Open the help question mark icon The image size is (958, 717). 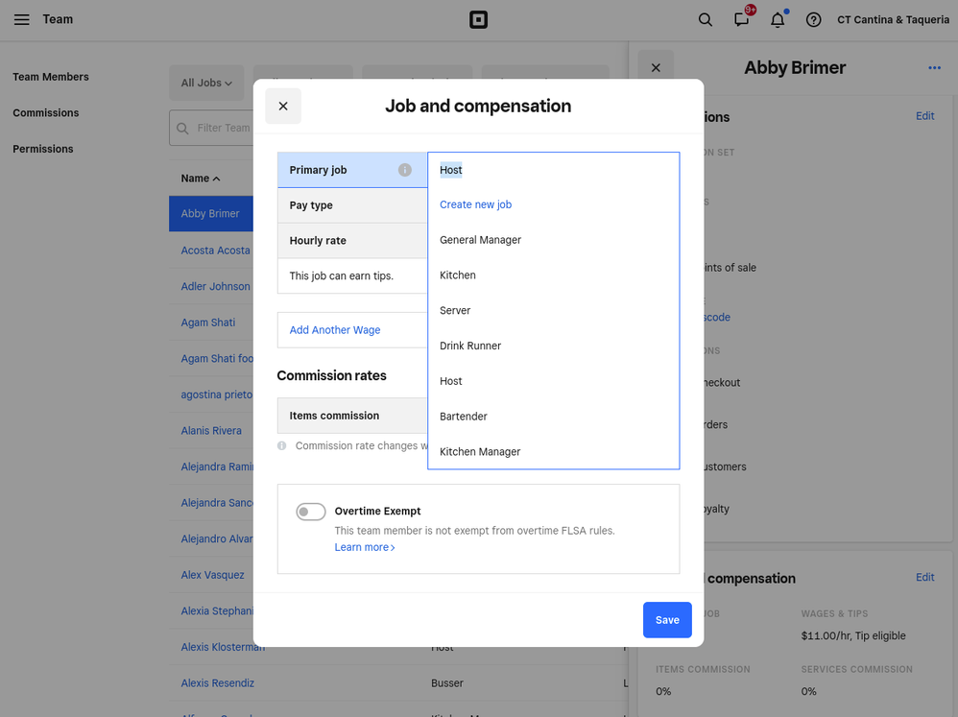[813, 19]
